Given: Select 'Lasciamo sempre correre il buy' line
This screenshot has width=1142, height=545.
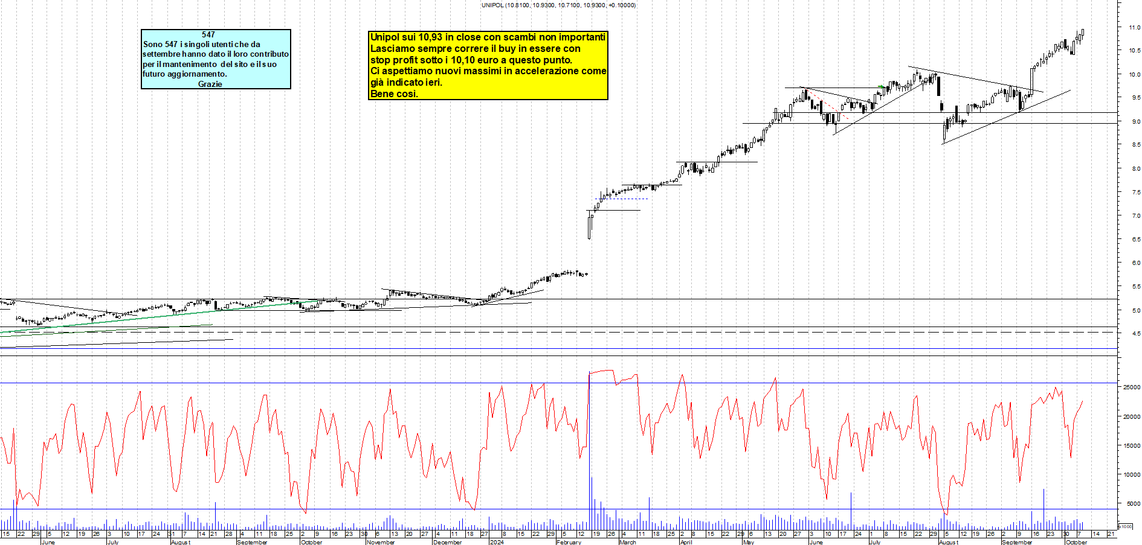Looking at the screenshot, I should coord(475,49).
